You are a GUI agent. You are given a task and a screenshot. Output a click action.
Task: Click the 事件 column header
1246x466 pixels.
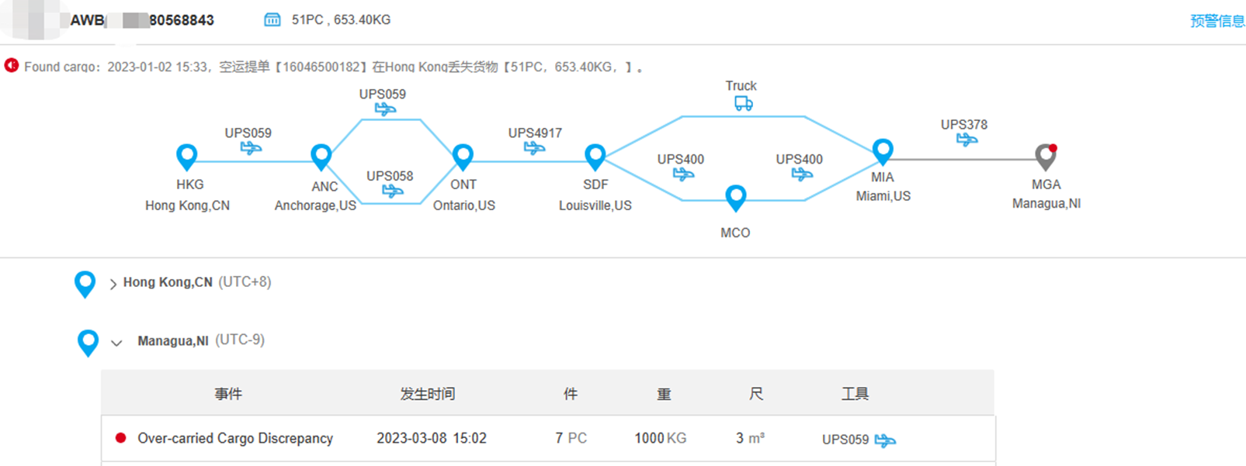point(228,394)
